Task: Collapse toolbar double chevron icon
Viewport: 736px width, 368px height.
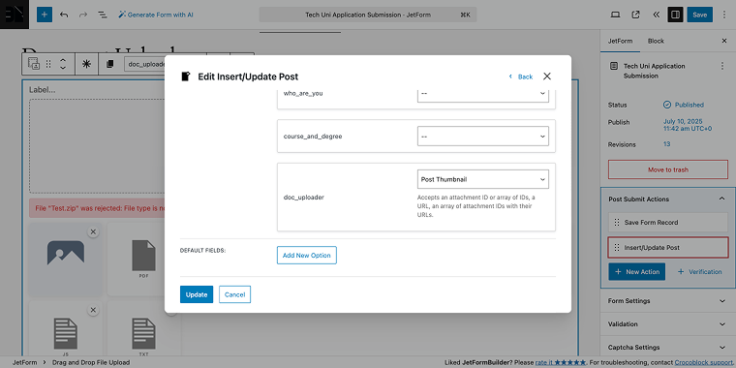Action: point(657,15)
